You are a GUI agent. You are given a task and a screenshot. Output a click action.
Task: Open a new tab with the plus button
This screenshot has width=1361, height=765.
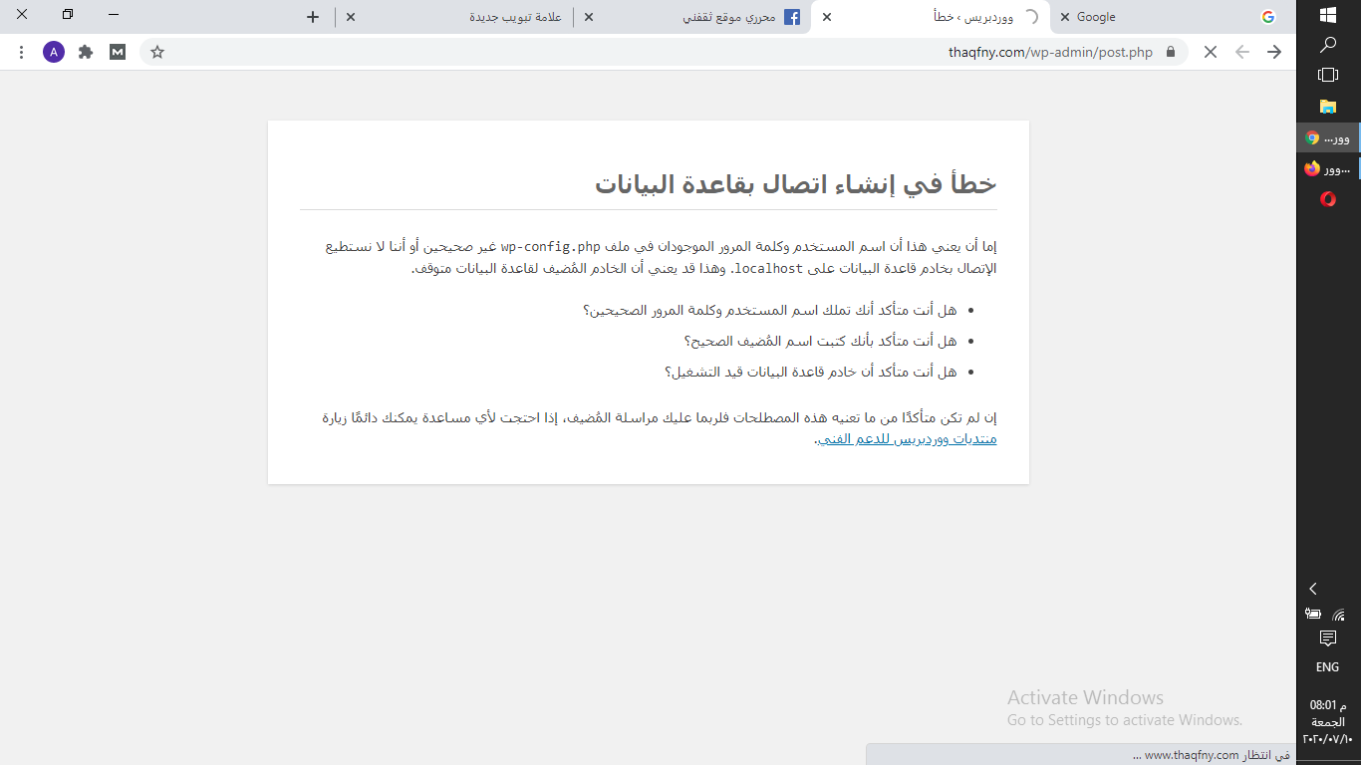(x=313, y=17)
